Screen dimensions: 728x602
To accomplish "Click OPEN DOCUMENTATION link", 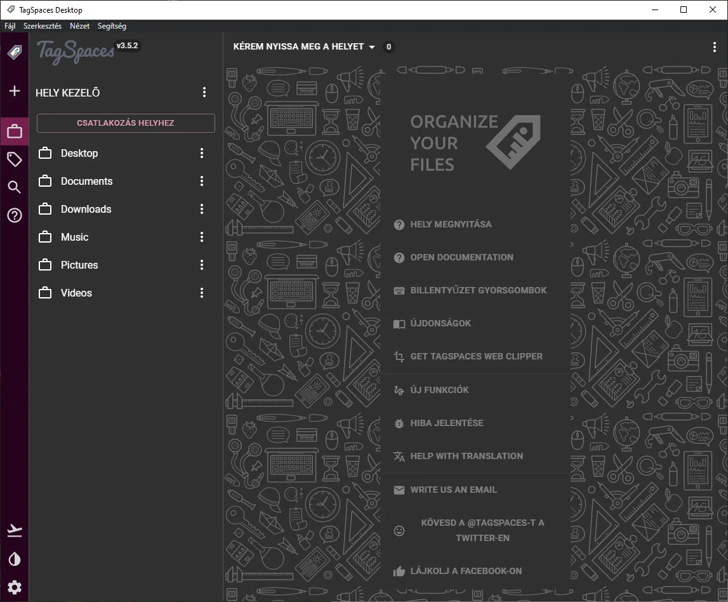I will click(x=462, y=257).
